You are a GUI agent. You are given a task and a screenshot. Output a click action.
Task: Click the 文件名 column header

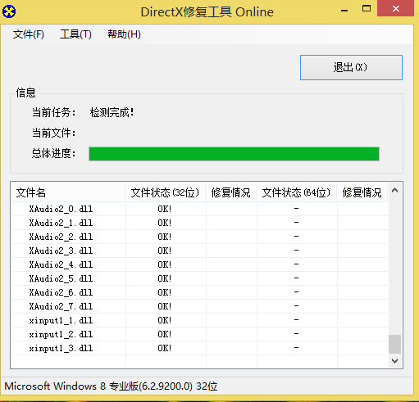(x=68, y=192)
